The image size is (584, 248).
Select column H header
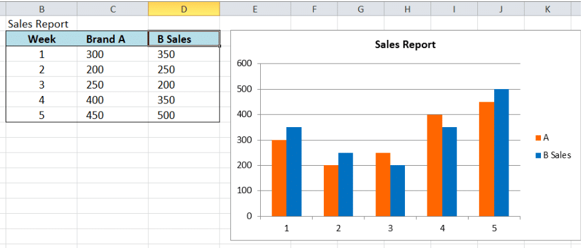click(x=407, y=9)
